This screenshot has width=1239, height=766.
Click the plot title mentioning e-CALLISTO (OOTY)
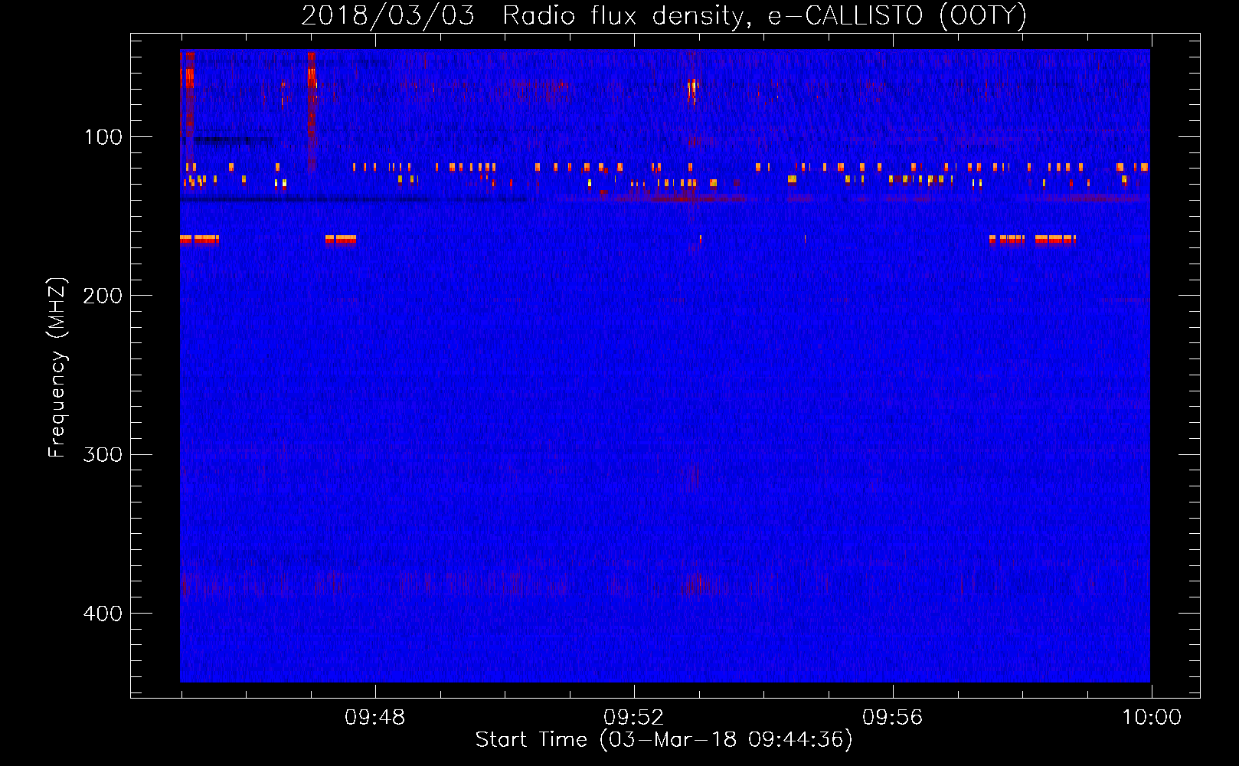[664, 15]
